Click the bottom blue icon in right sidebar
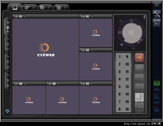Image resolution: width=163 pixels, height=126 pixels. pos(156,109)
